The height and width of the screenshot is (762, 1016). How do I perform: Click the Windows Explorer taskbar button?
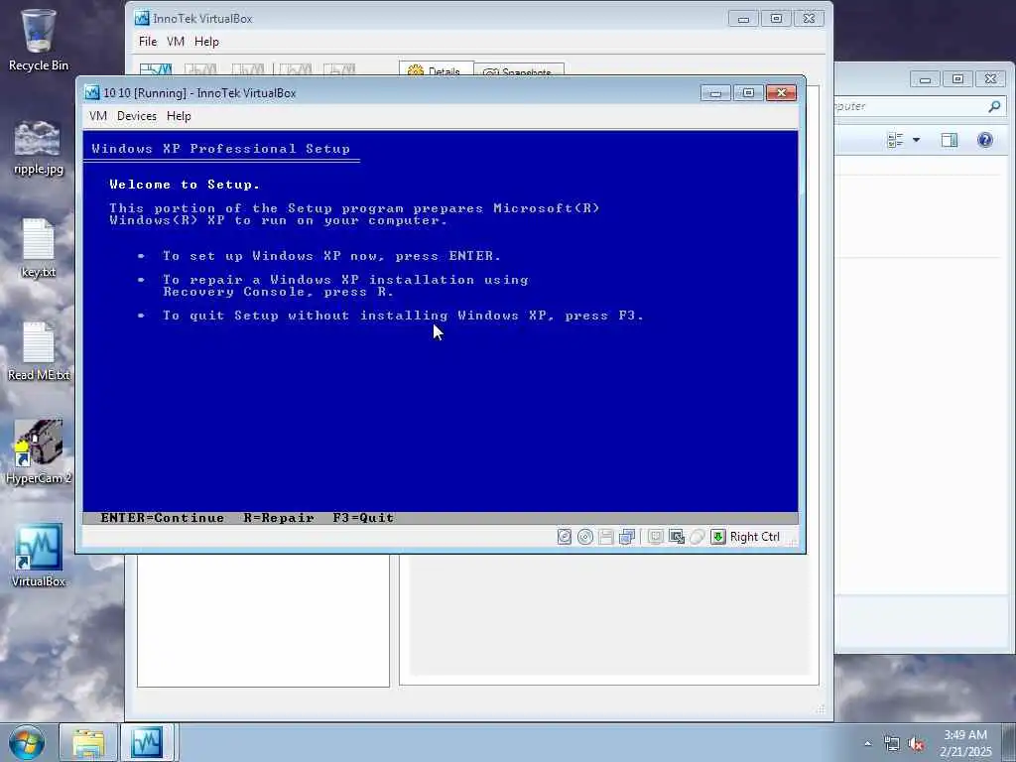[88, 742]
